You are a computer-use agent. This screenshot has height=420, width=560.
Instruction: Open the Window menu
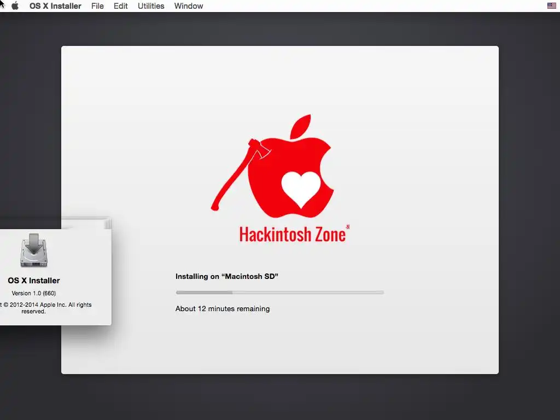coord(189,6)
